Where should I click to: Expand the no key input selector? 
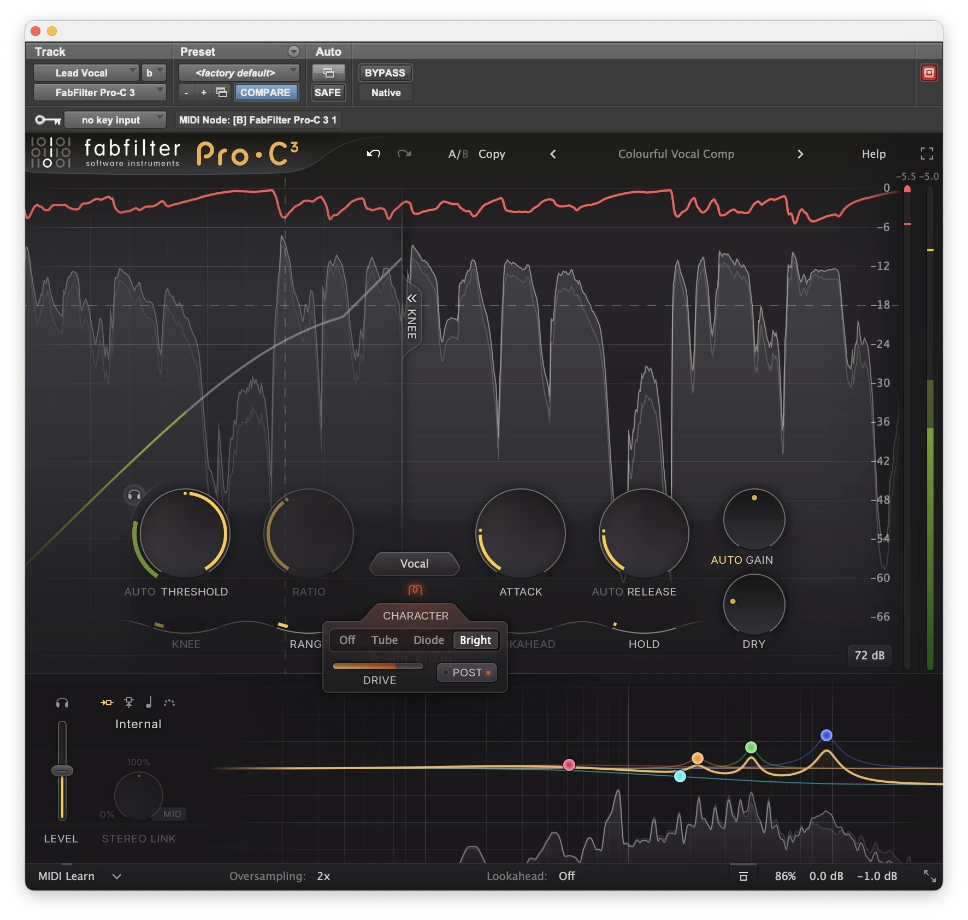click(115, 120)
